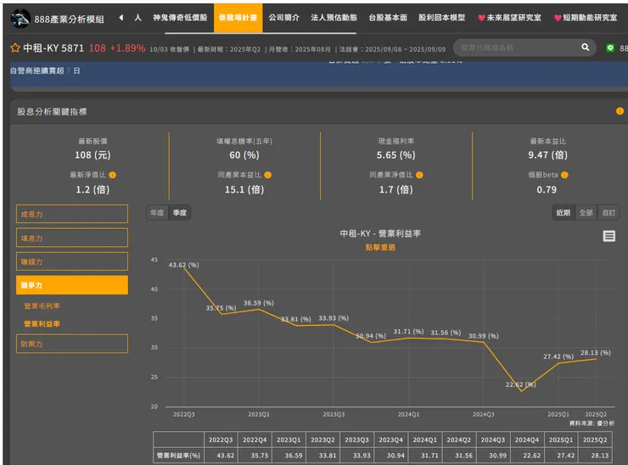Click the info icon in 股息分析關鍵指標 header
The width and height of the screenshot is (628, 465).
coord(620,111)
